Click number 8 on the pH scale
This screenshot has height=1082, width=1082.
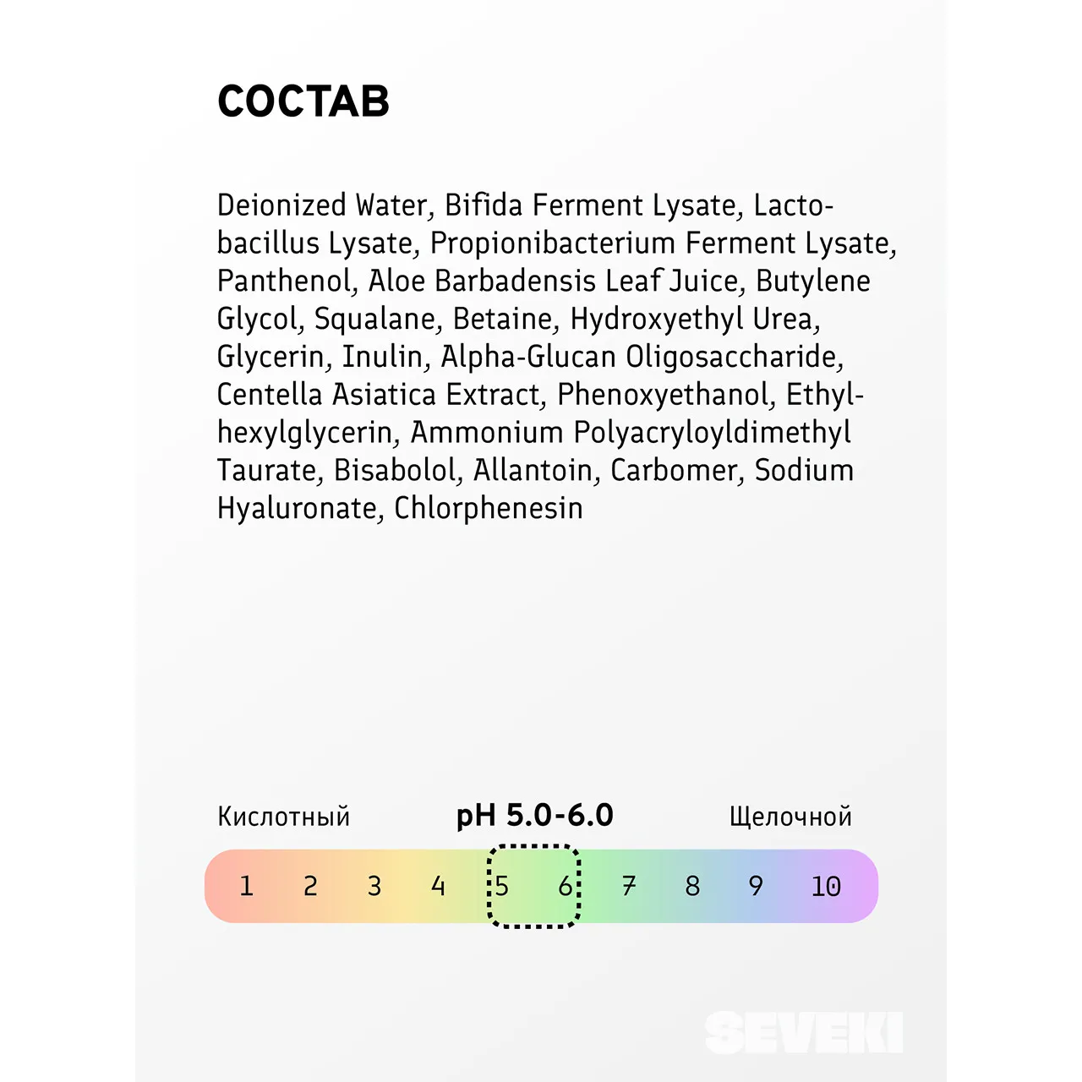tap(692, 886)
